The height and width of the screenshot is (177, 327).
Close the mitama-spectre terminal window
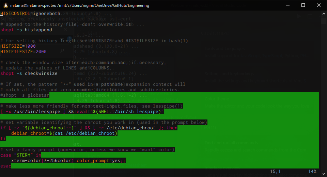(319, 5)
